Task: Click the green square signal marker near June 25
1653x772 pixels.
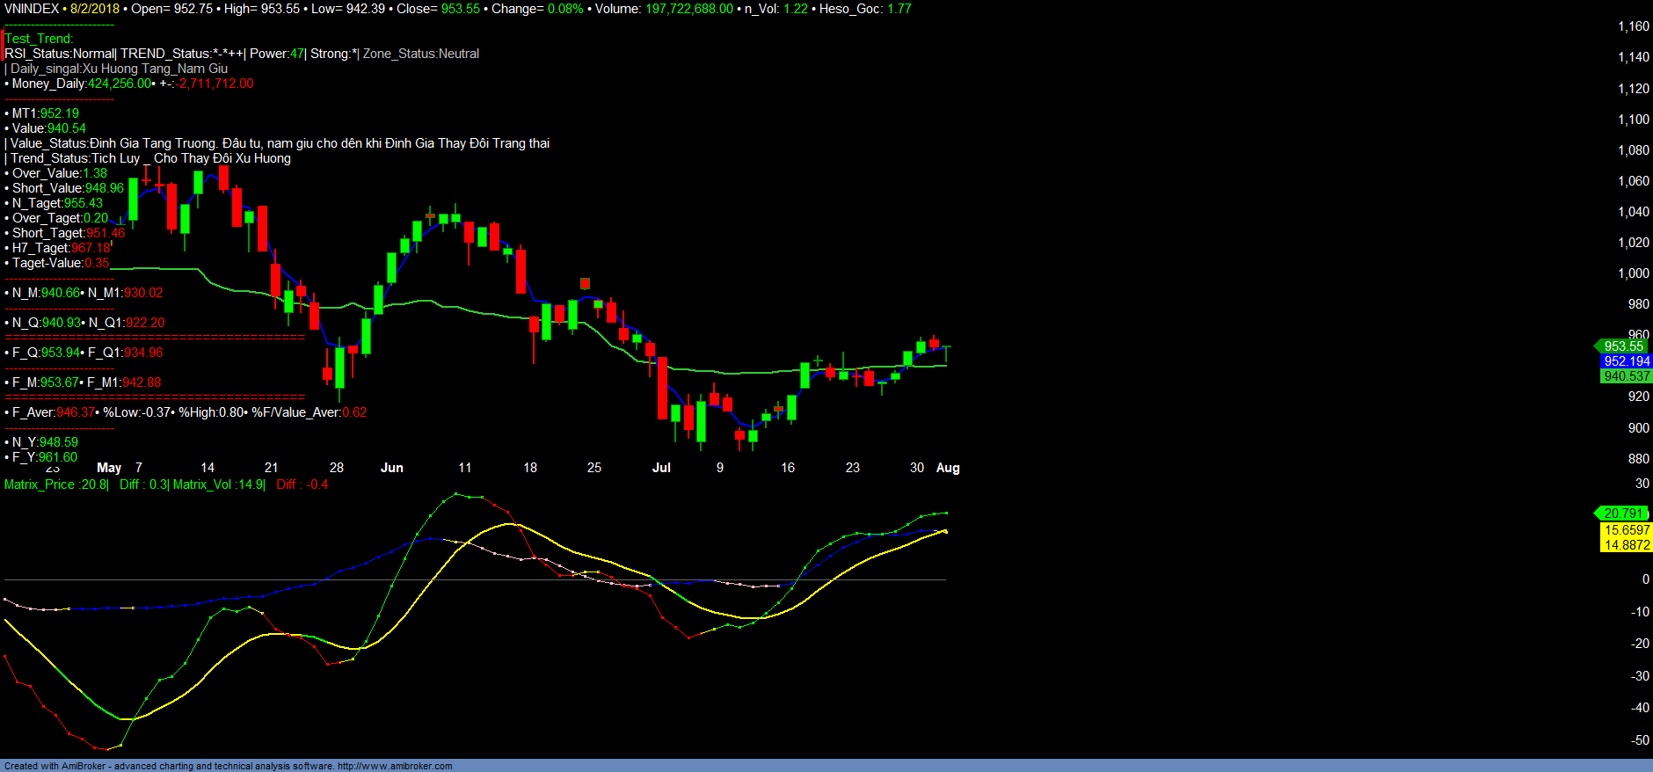Action: point(585,283)
